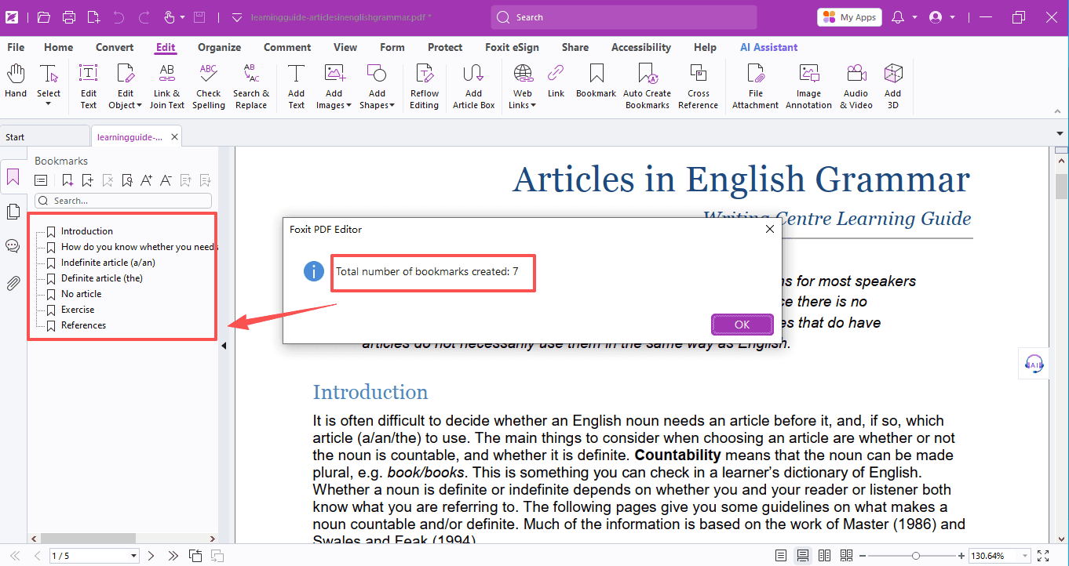Expand the Edit Object dropdown

click(x=139, y=105)
